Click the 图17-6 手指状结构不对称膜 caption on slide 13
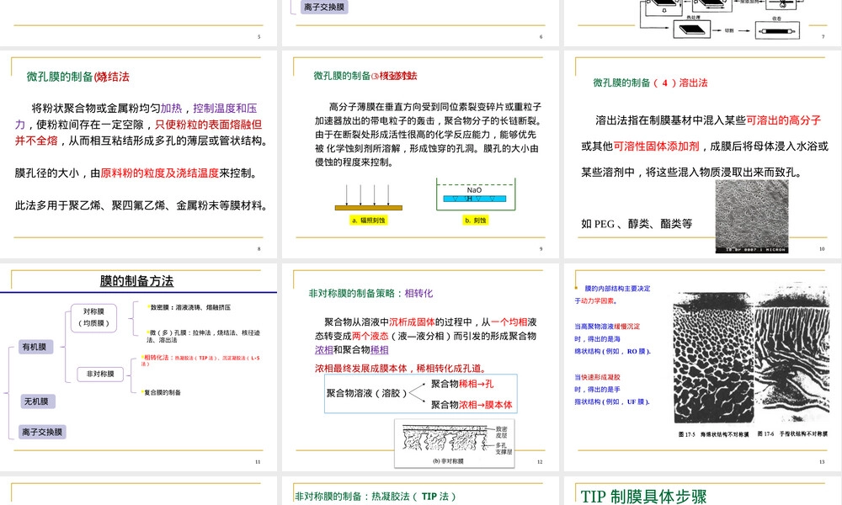 tap(792, 433)
